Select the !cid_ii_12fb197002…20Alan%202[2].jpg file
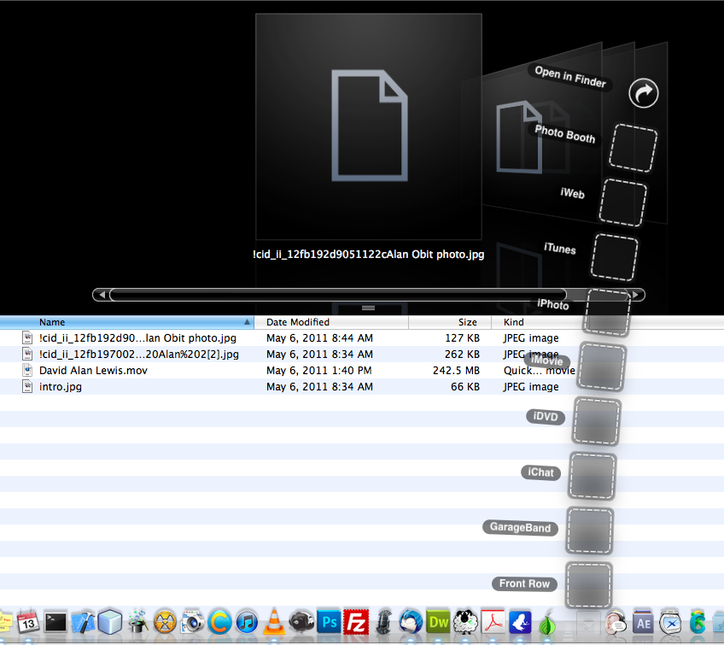 [139, 355]
